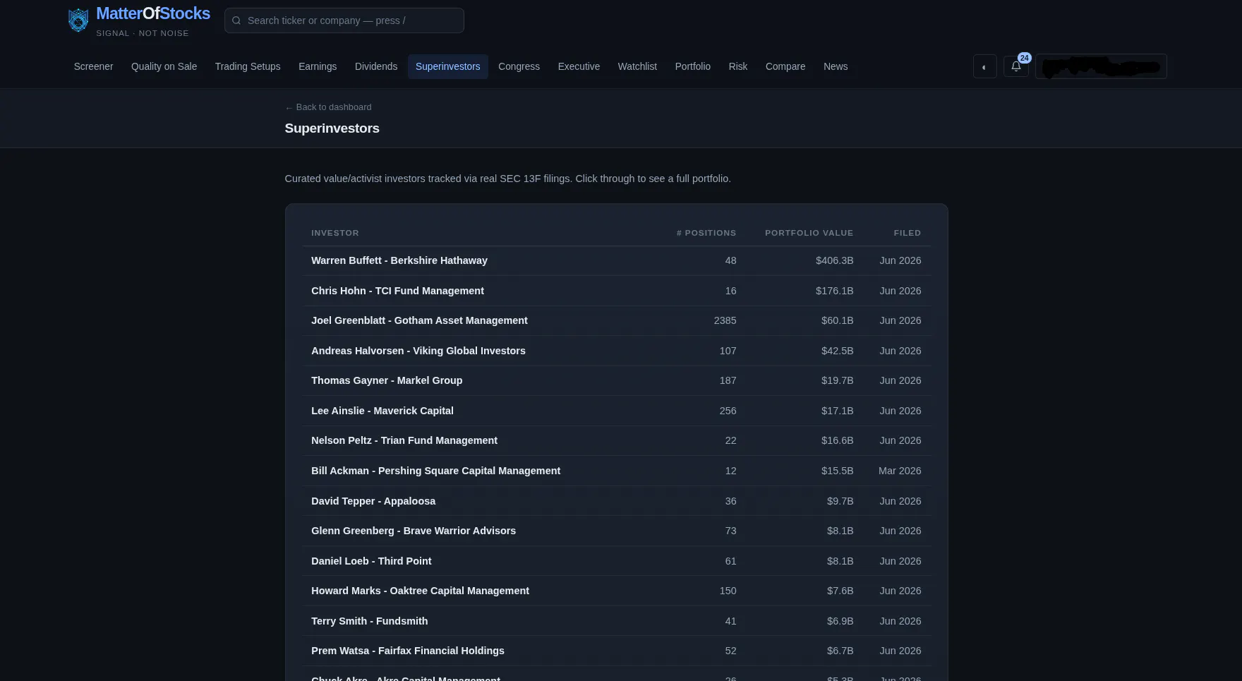Open the Watchlist tab
The image size is (1242, 681).
point(637,66)
